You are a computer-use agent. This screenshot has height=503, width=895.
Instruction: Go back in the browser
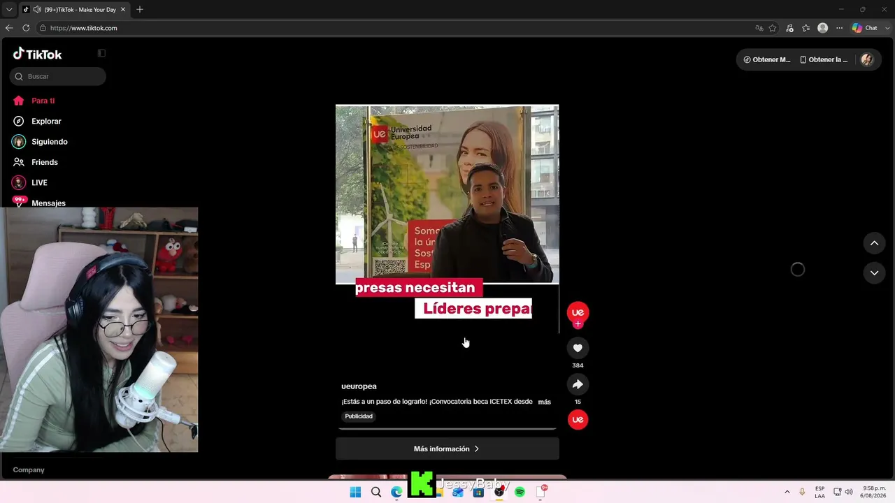coord(9,28)
